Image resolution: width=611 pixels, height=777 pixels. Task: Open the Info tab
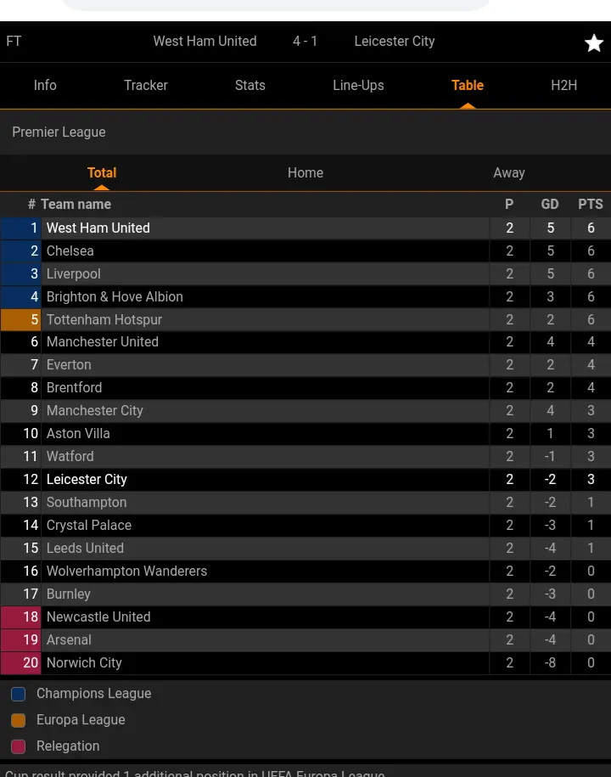pyautogui.click(x=45, y=85)
